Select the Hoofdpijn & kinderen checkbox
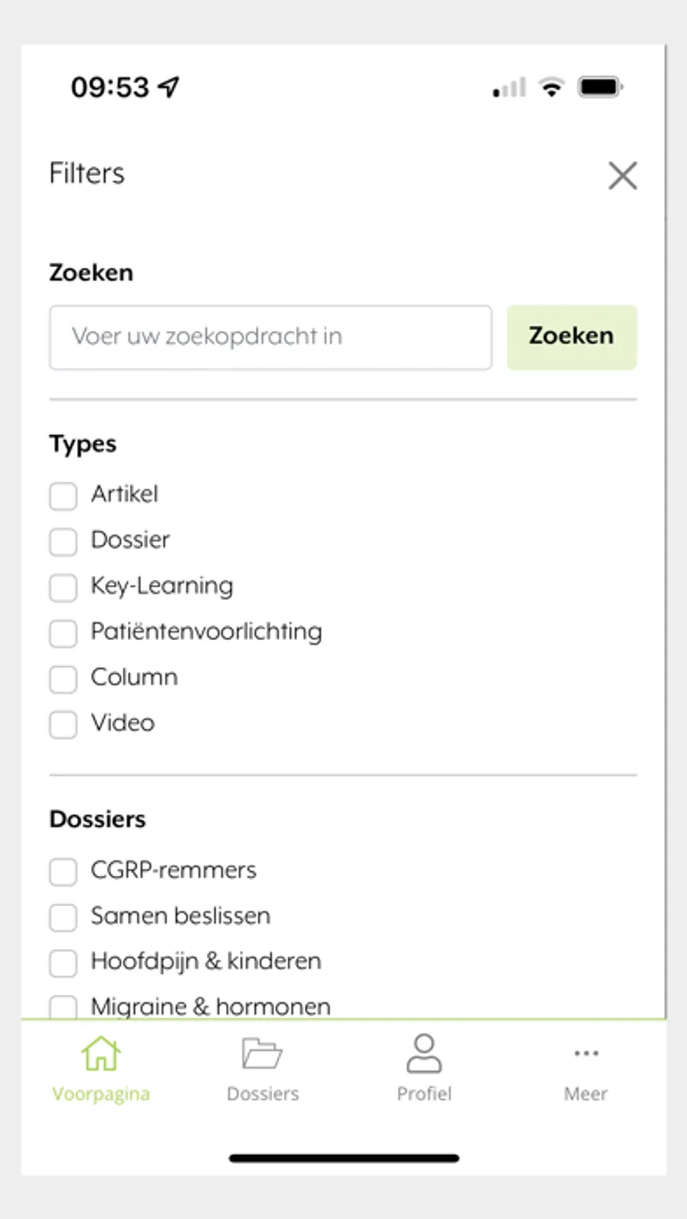 tap(63, 963)
